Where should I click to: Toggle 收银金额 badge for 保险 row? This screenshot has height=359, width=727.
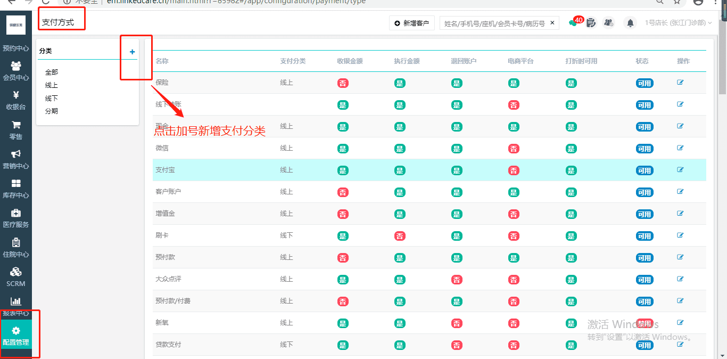[343, 83]
